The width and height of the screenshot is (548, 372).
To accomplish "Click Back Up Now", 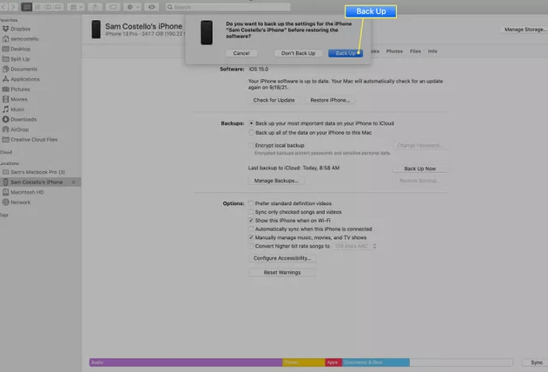I will 419,169.
